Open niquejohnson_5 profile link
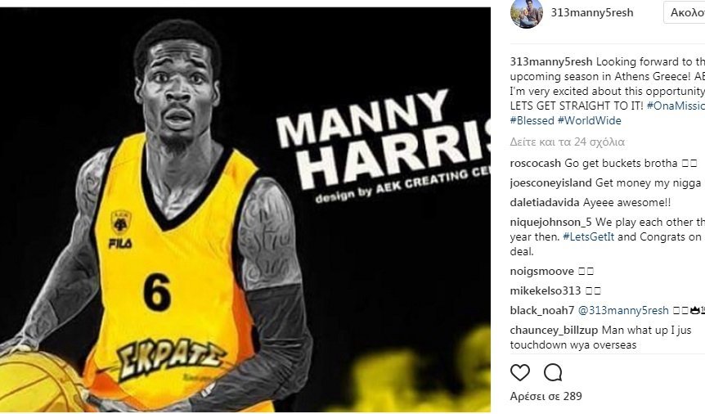This screenshot has height=414, width=705. click(x=550, y=223)
